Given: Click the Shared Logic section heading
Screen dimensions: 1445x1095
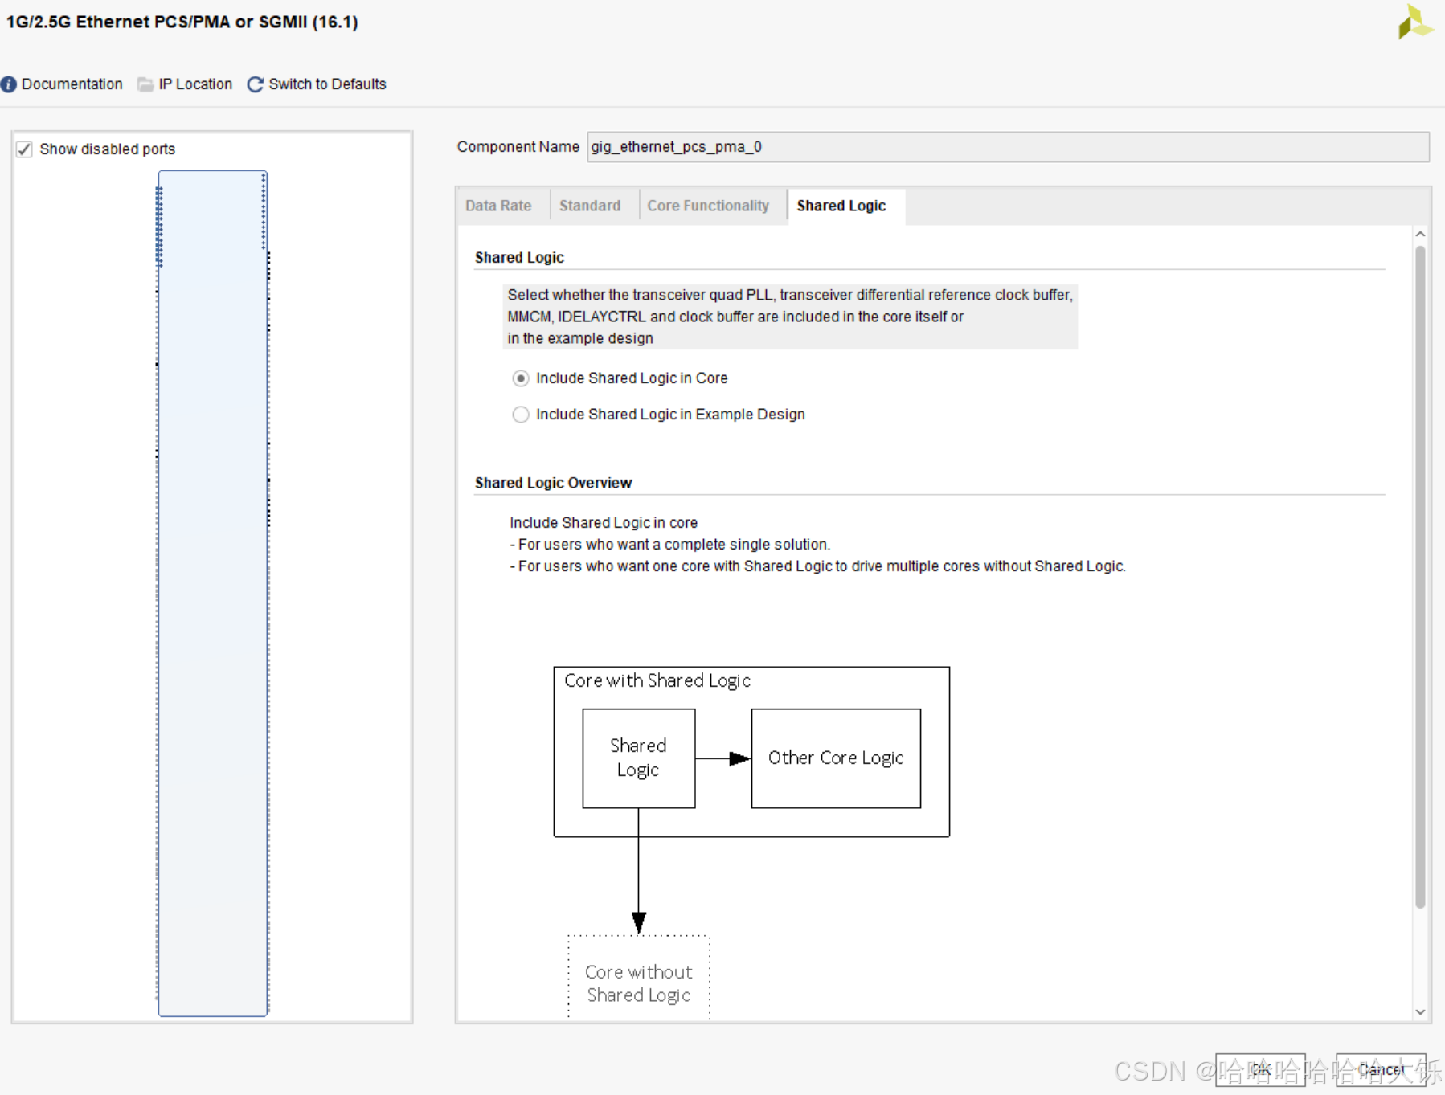Looking at the screenshot, I should click(x=519, y=258).
